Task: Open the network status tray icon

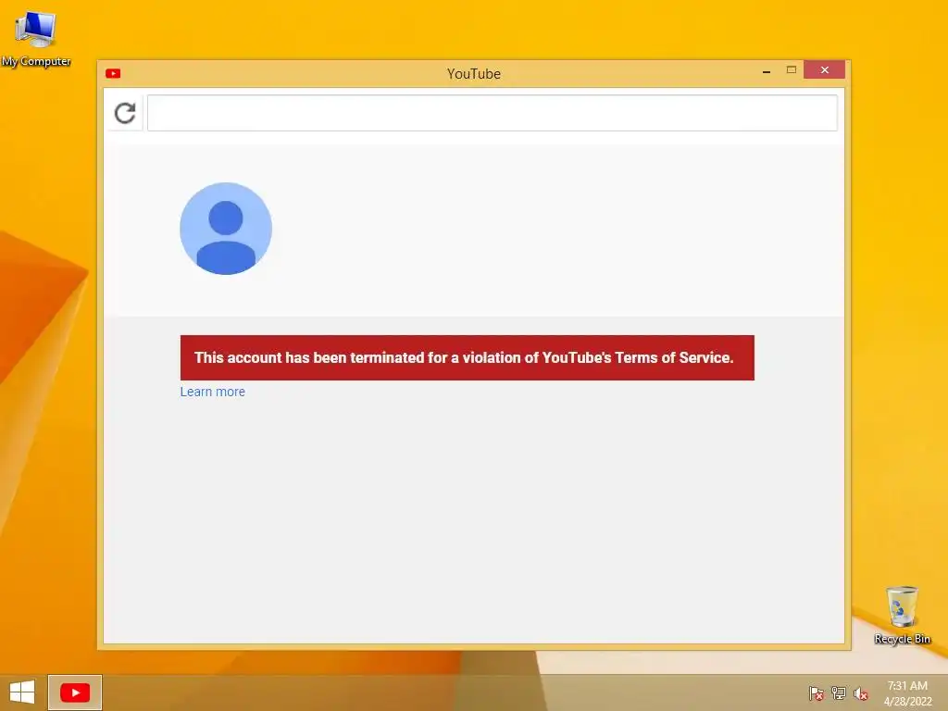Action: (839, 692)
